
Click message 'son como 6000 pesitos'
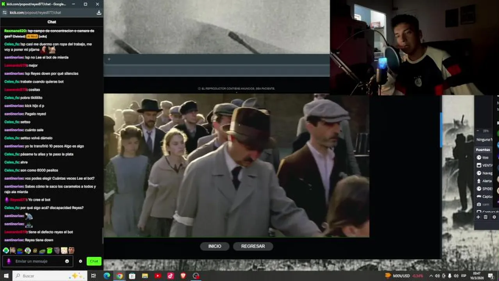coord(39,170)
